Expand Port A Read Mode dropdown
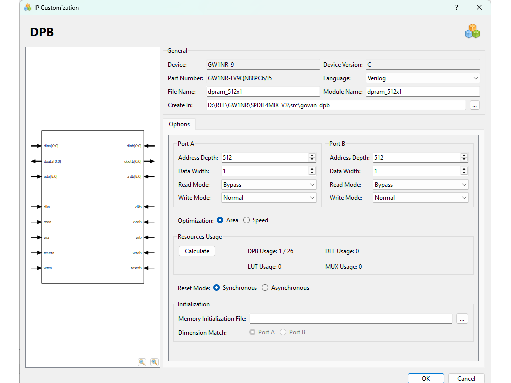 click(269, 185)
